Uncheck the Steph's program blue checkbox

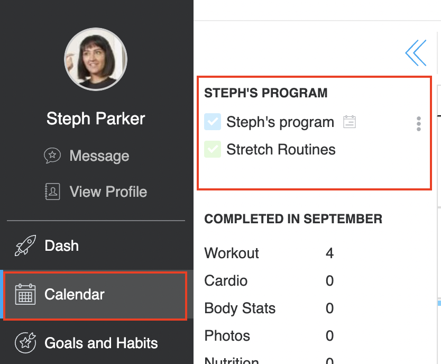pos(213,122)
